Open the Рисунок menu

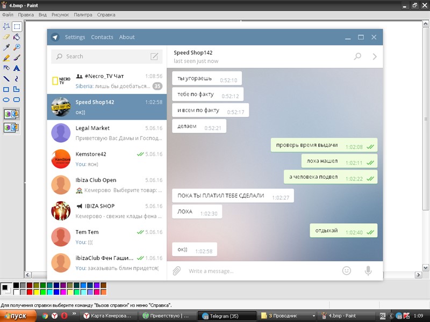click(60, 15)
